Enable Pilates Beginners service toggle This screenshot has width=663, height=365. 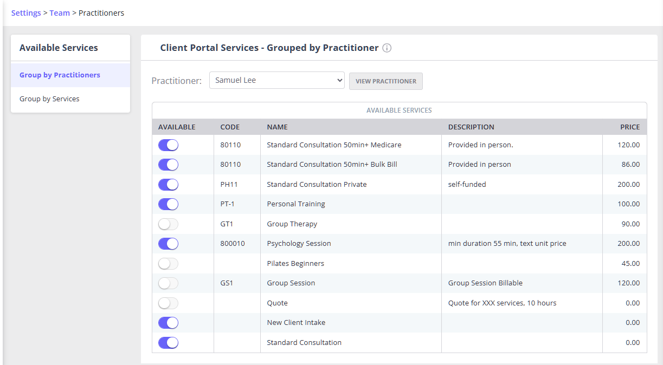tap(168, 264)
